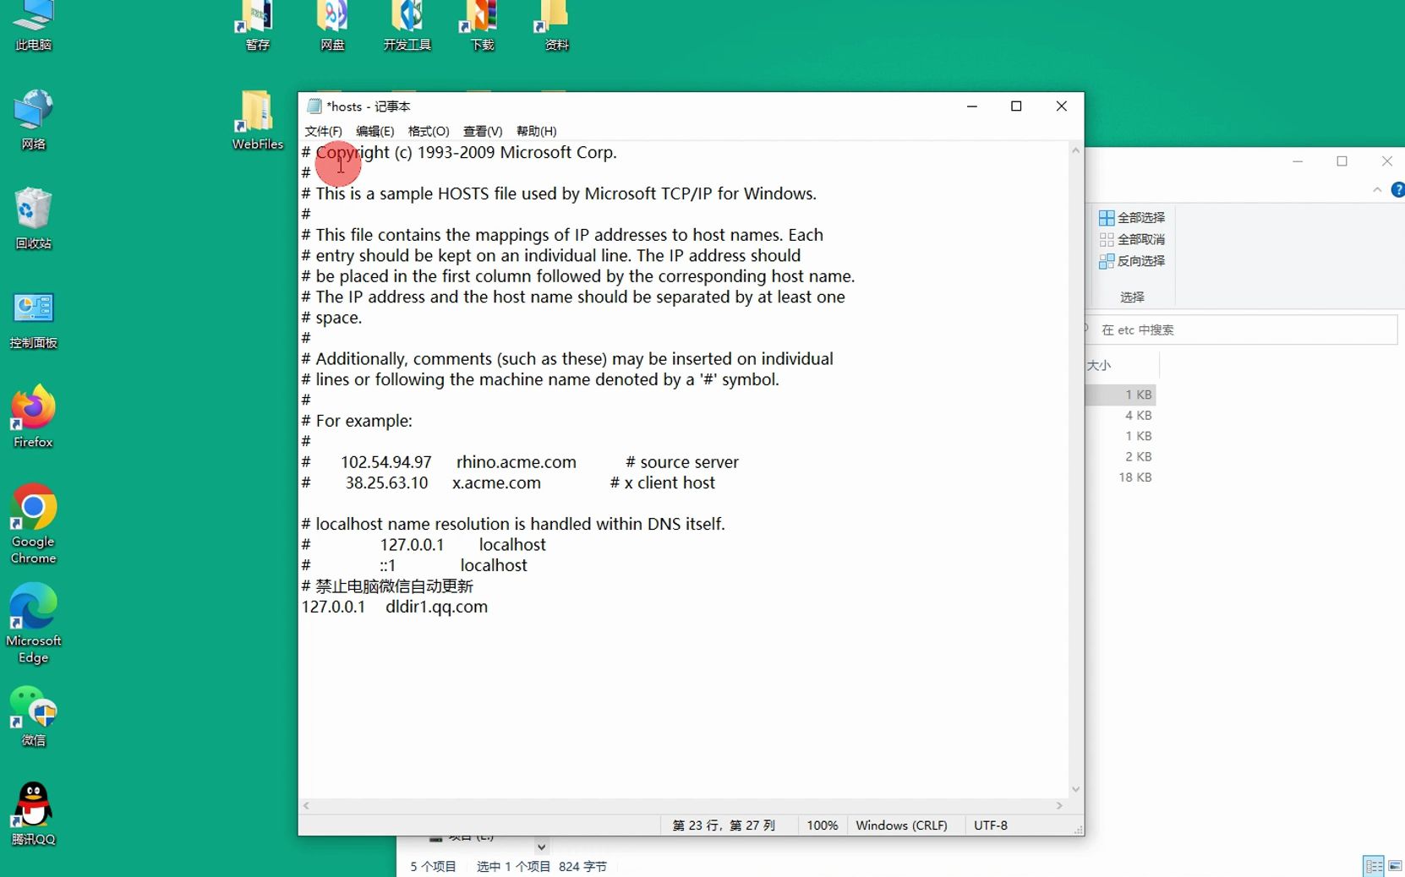Screen dimensions: 1405x877
Task: Select the file row with size 18 KB
Action: [x=1121, y=477]
